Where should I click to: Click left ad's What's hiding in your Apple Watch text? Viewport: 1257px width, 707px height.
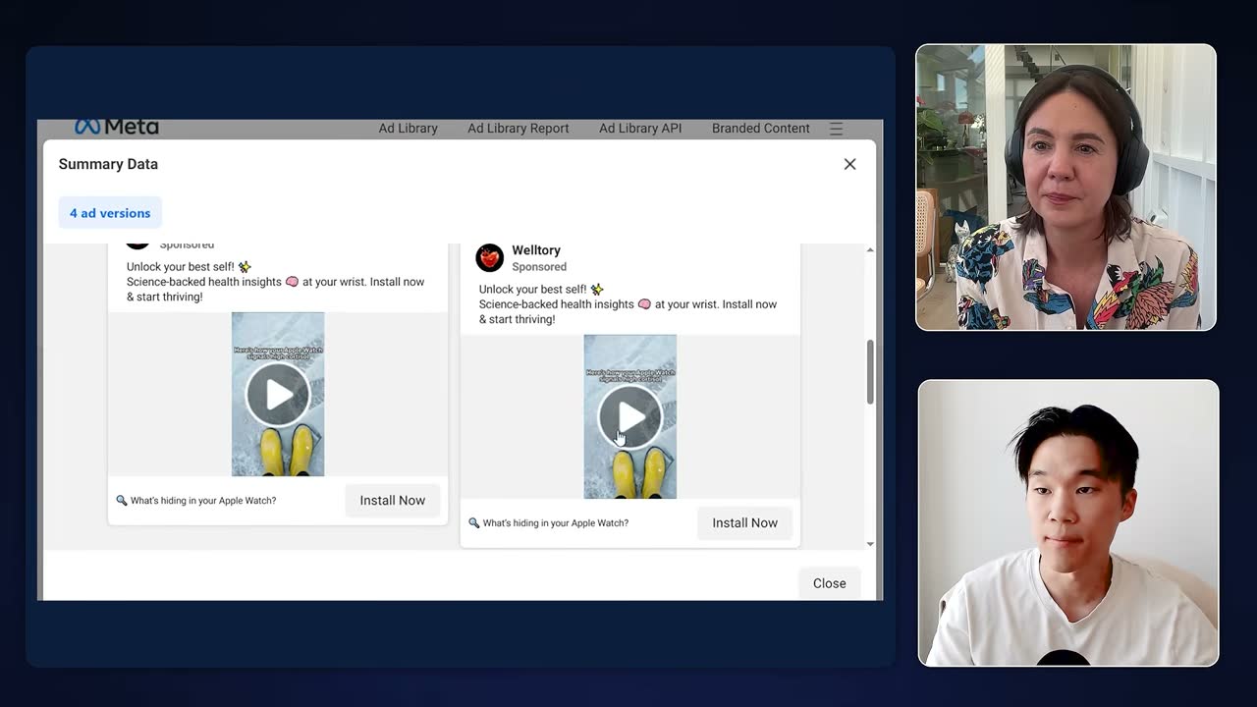(203, 501)
